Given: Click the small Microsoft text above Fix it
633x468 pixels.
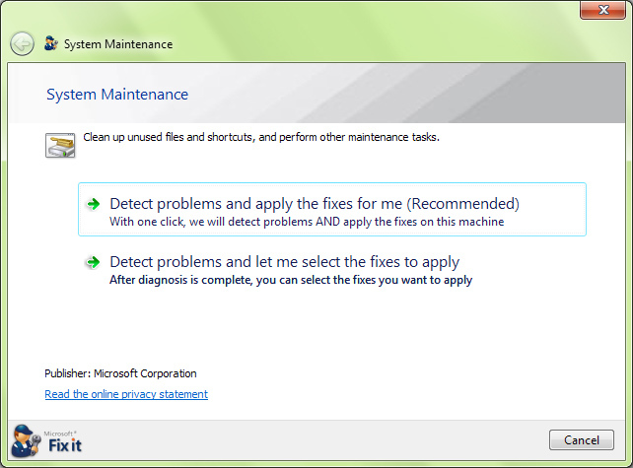Looking at the screenshot, I should (x=59, y=434).
